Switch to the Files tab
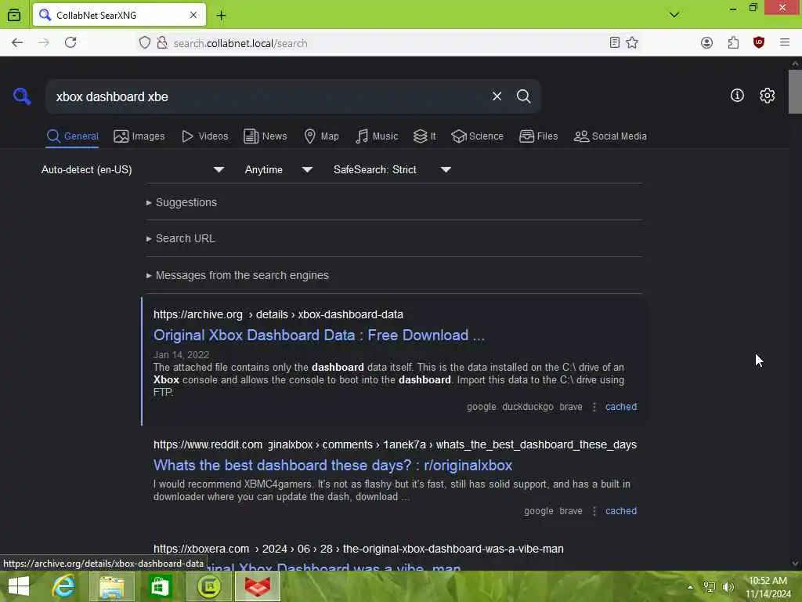This screenshot has height=602, width=802. pos(539,136)
